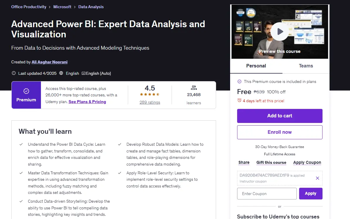The width and height of the screenshot is (350, 219).
Task: Open Microsoft breadcrumb link
Action: [x=62, y=7]
